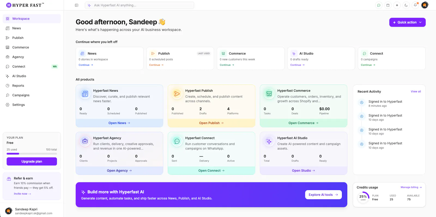This screenshot has height=217, width=436.
Task: Expand the Quick action dropdown
Action: point(407,22)
